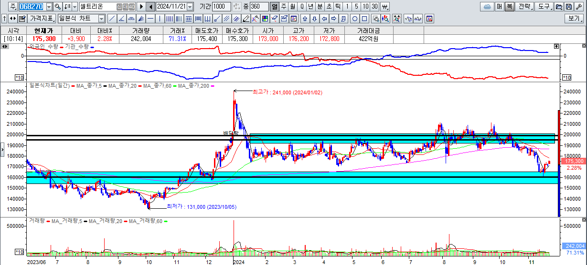The image size is (587, 265).
Task: Switch chart to 주 (weekly) period
Action: 284,7
